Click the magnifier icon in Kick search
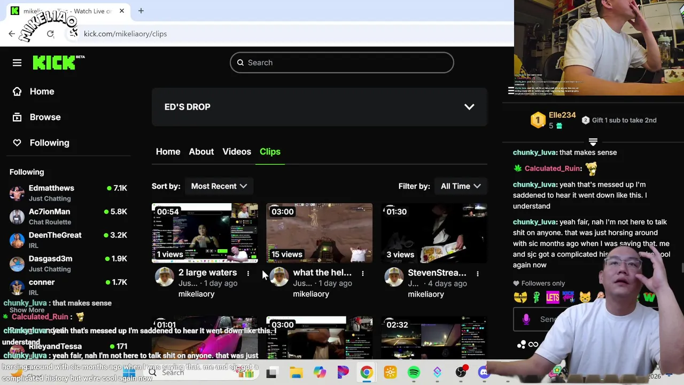Image resolution: width=684 pixels, height=385 pixels. click(x=240, y=63)
